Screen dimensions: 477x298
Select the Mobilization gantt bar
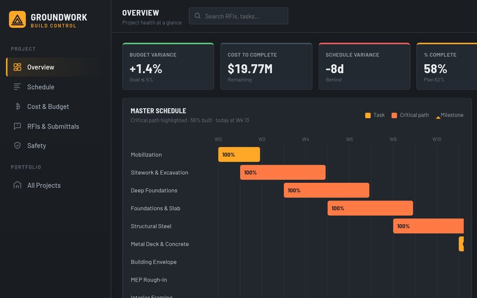click(x=239, y=154)
